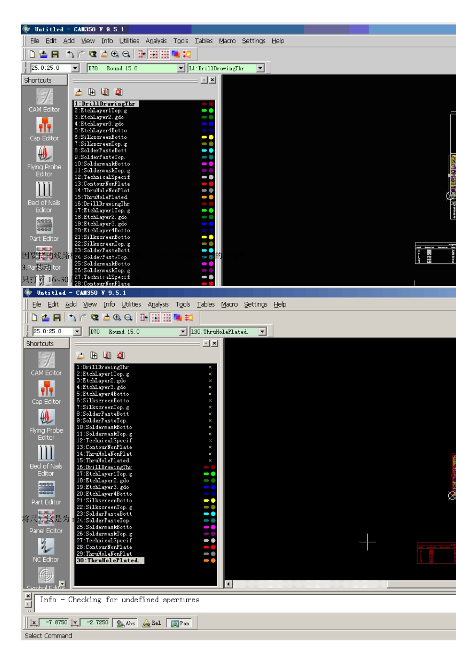
Task: Open Analysis menu in lower window
Action: [x=158, y=304]
